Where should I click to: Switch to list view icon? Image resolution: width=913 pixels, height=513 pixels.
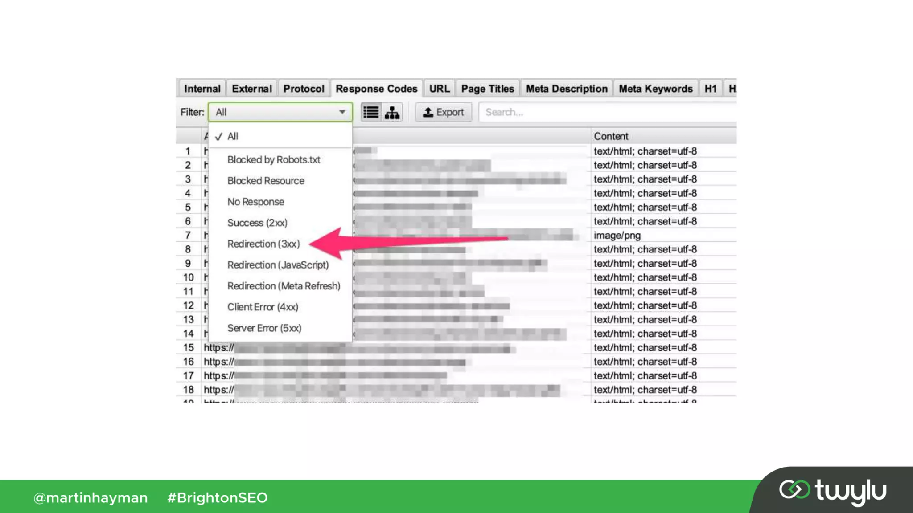pyautogui.click(x=370, y=112)
